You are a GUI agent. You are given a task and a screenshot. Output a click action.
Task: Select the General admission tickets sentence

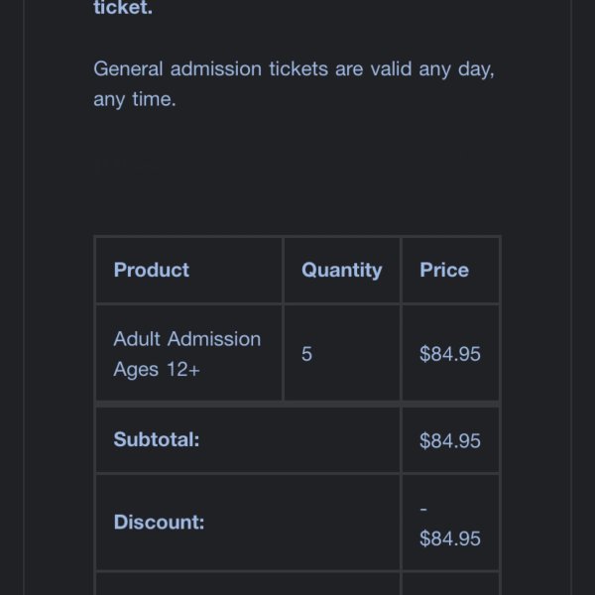[294, 84]
